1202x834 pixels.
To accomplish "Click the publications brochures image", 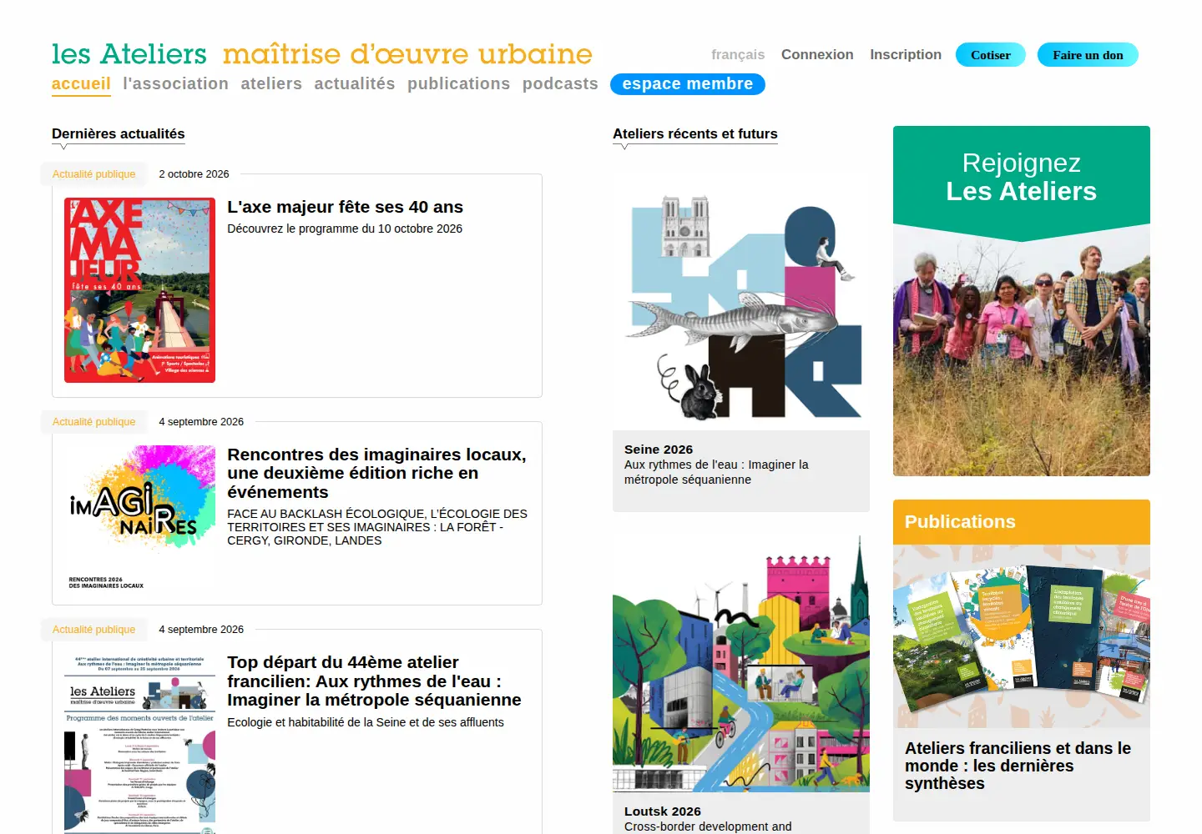I will pyautogui.click(x=1022, y=636).
